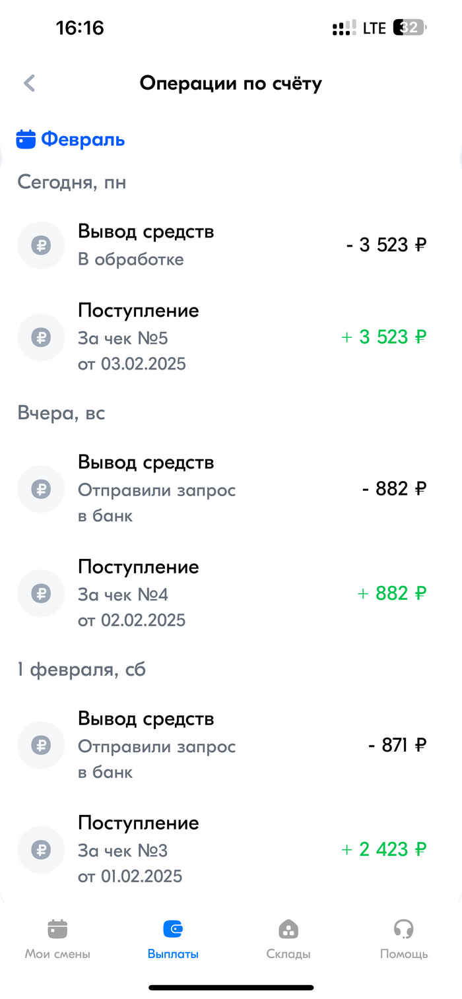Open the Мои смены calendar icon
The height and width of the screenshot is (999, 462).
tap(57, 929)
